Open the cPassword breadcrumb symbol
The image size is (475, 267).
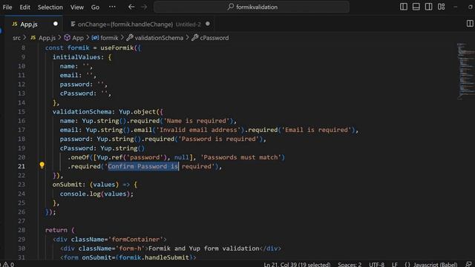pyautogui.click(x=214, y=38)
